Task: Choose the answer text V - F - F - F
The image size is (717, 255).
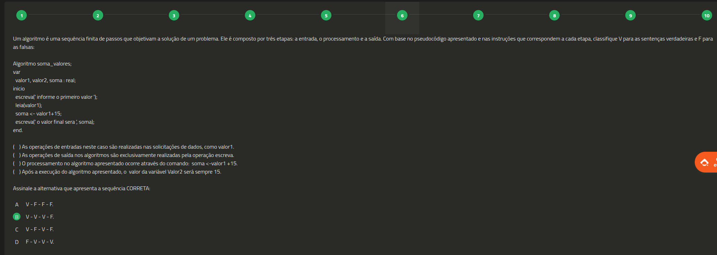Action: (x=40, y=204)
